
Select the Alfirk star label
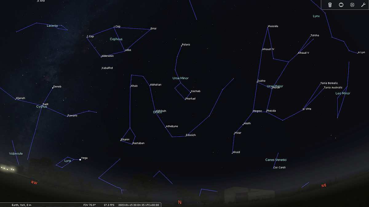pyautogui.click(x=128, y=50)
